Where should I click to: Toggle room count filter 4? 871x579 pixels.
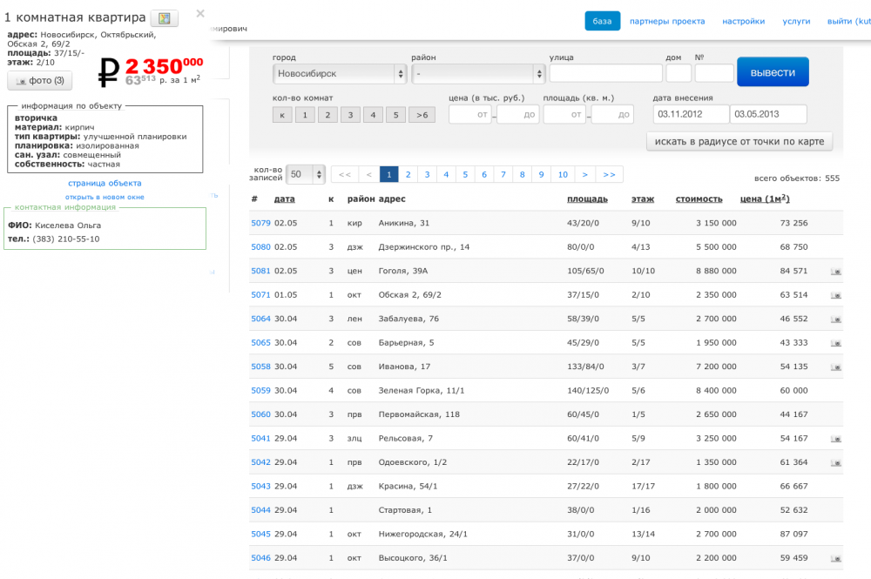[x=374, y=115]
